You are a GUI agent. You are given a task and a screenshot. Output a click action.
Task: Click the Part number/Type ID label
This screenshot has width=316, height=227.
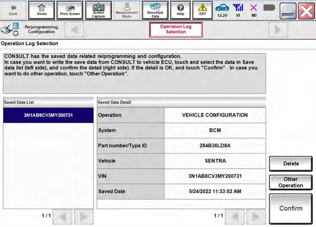coord(131,146)
